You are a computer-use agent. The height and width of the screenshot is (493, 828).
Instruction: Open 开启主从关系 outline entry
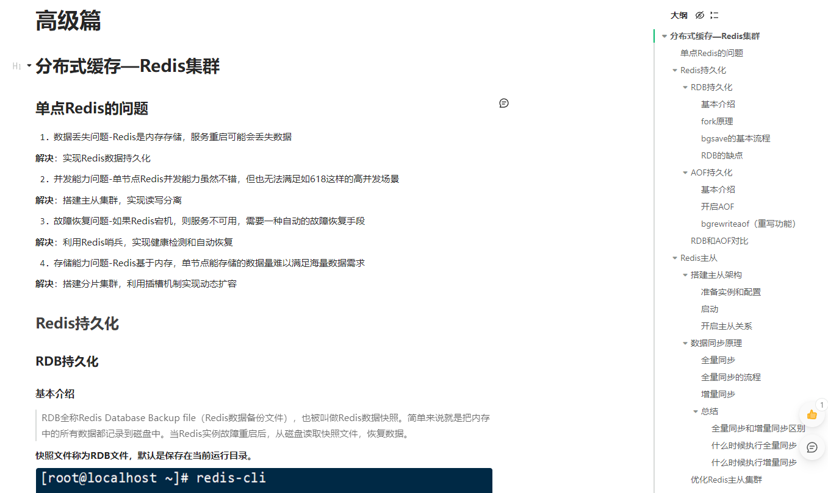point(727,326)
